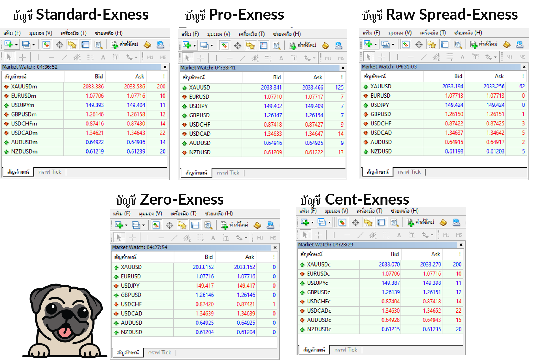This screenshot has width=553, height=360.
Task: Click MetaEditor gold book icon in Pro-Exness
Action: click(325, 45)
